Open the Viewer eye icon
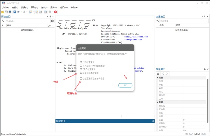 (x=18, y=12)
